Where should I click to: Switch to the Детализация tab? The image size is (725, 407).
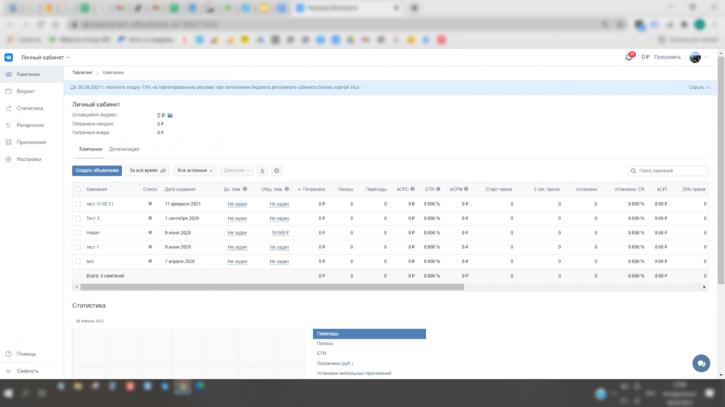coord(124,149)
